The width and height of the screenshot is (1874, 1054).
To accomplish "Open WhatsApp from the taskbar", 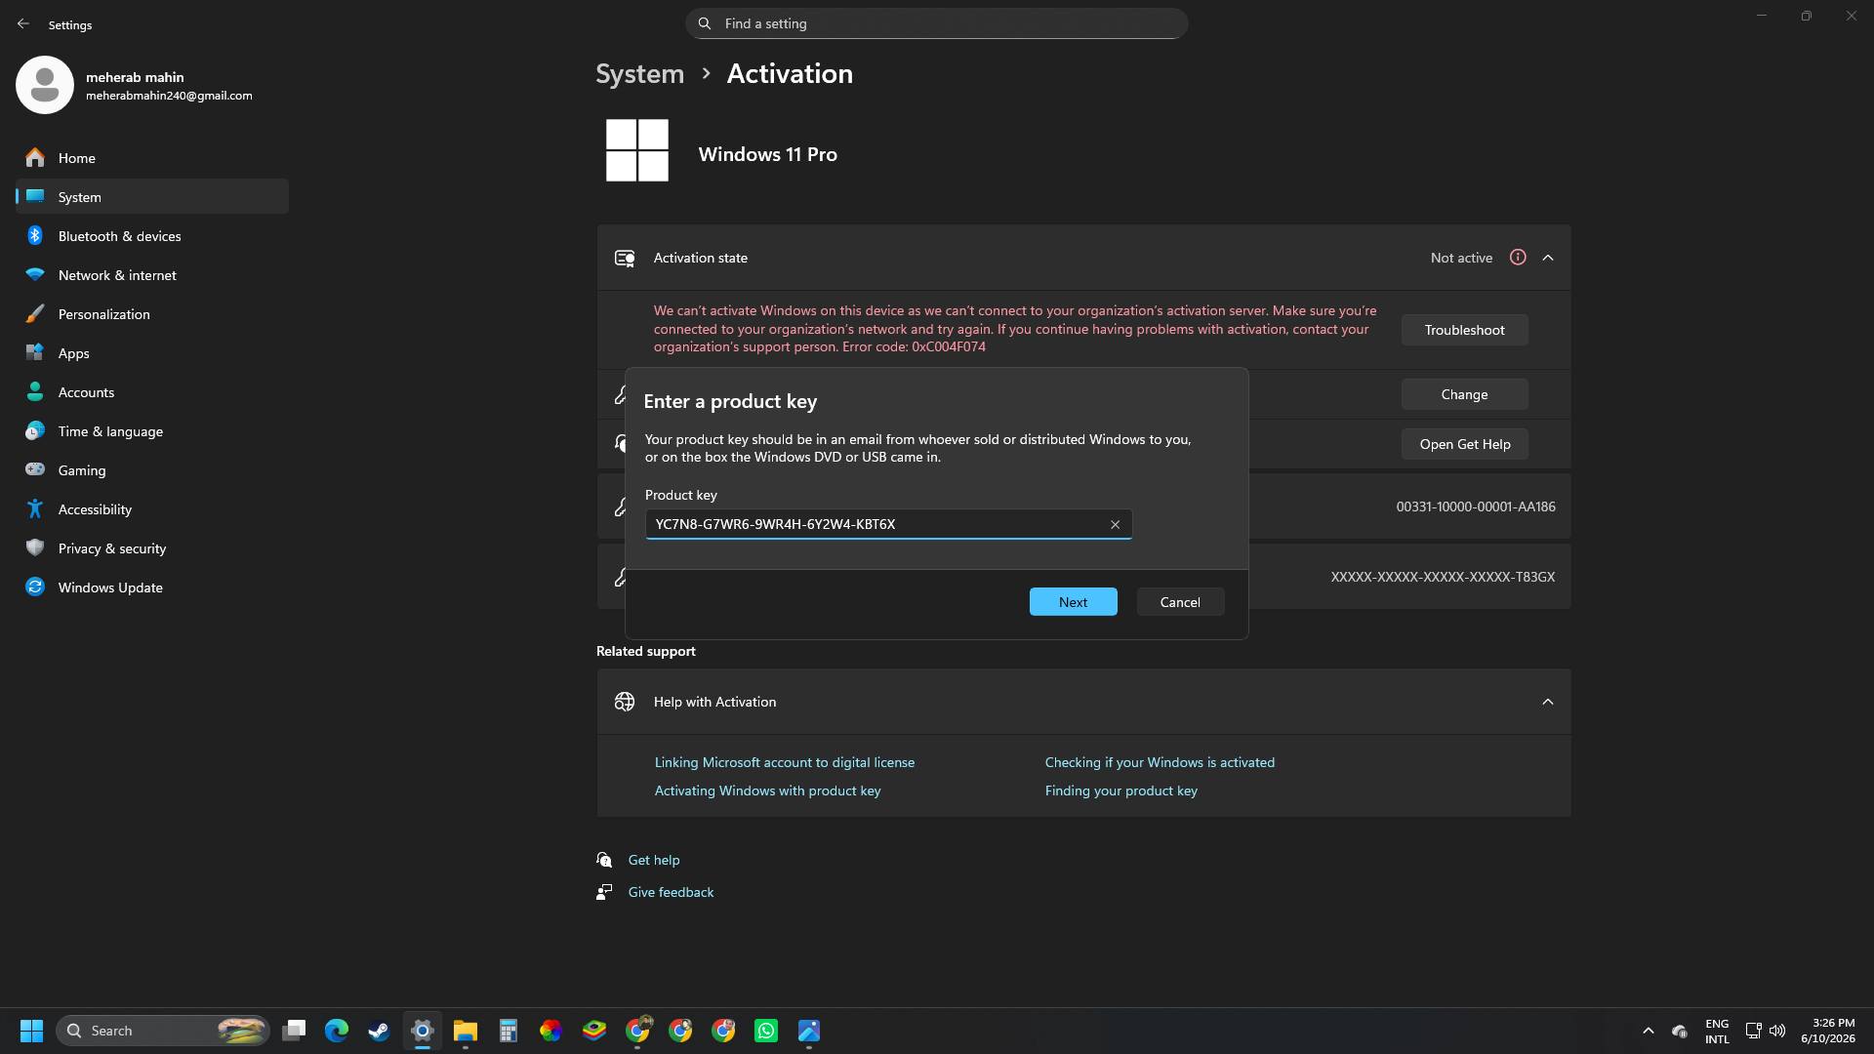I will point(766,1031).
